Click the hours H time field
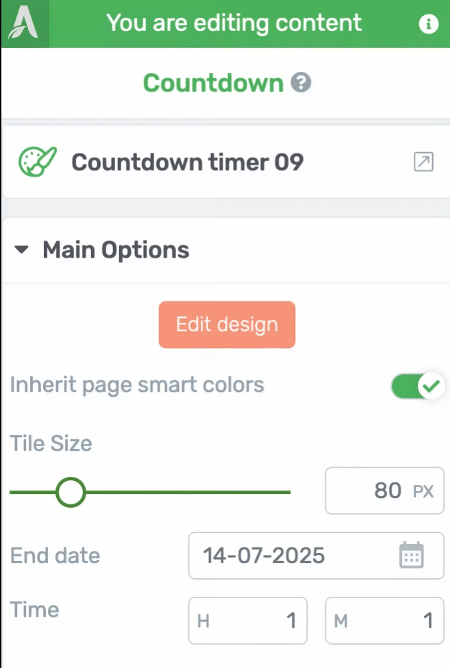Image resolution: width=450 pixels, height=668 pixels. [248, 620]
